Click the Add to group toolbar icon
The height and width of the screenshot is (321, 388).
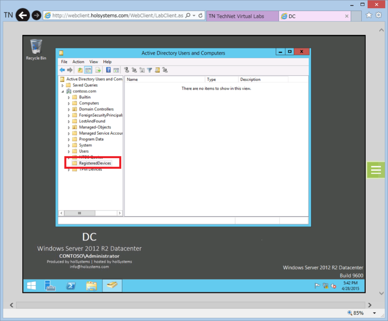click(x=165, y=70)
